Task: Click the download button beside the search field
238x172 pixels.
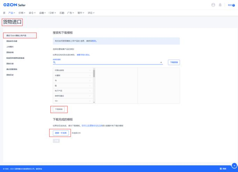Action: point(174,62)
